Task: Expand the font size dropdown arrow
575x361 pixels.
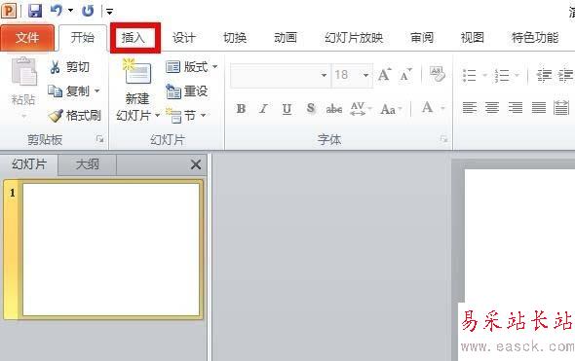Action: tap(365, 75)
